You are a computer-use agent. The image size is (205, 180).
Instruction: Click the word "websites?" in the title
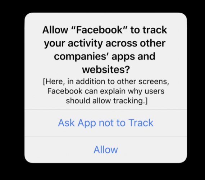pos(106,69)
